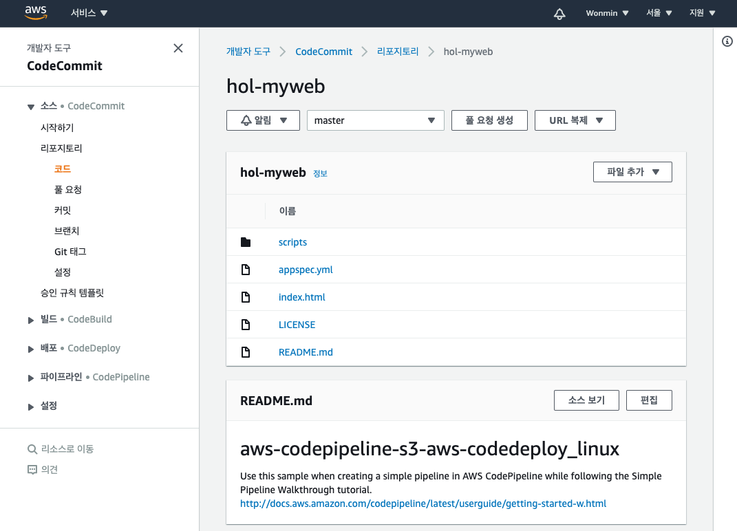Click the appspec.yml file icon
This screenshot has height=531, width=737.
pyautogui.click(x=246, y=270)
